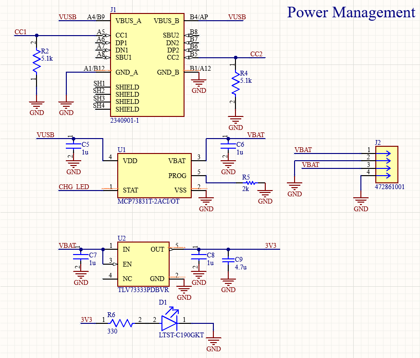Click the 4.7u value of C9
The width and height of the screenshot is (420, 358).
coord(241,267)
